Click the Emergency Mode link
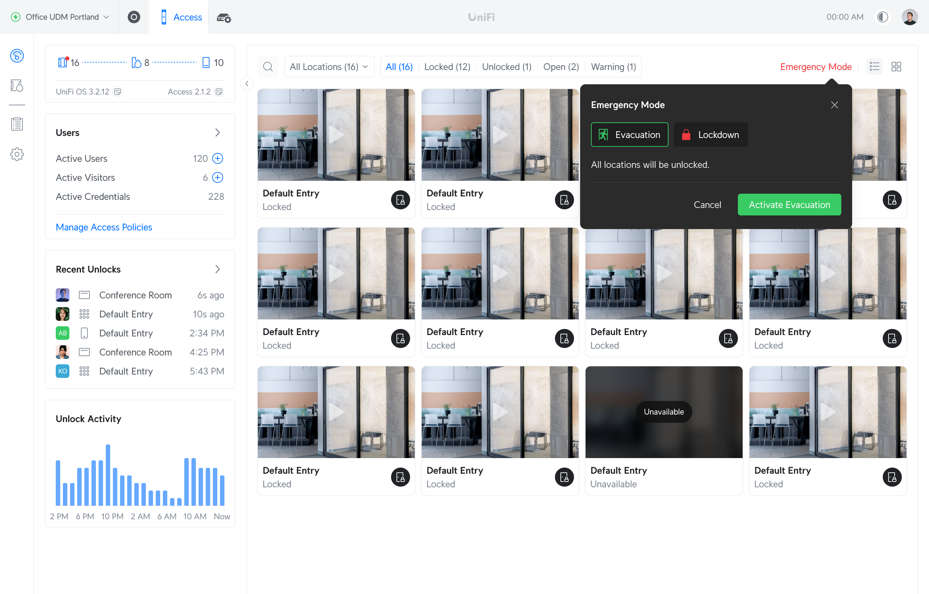The height and width of the screenshot is (594, 929). pyautogui.click(x=815, y=67)
